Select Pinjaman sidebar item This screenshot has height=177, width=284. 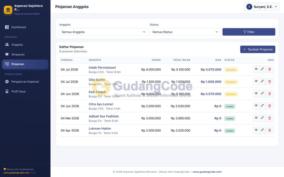(25, 64)
